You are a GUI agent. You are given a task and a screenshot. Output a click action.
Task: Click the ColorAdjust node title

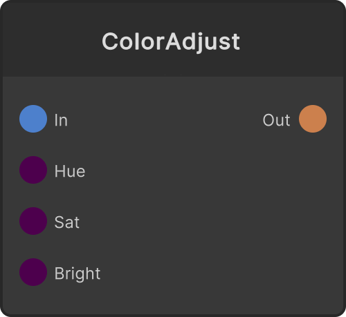171,42
